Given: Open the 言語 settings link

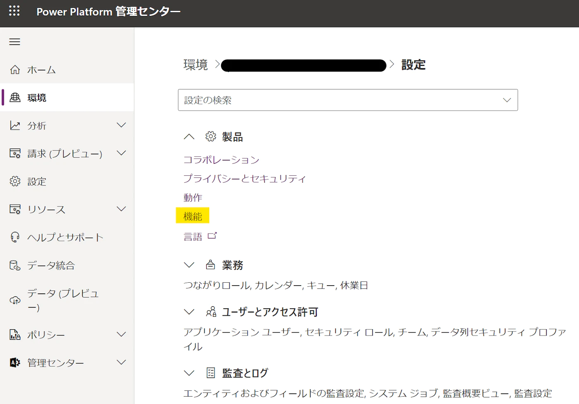Looking at the screenshot, I should pyautogui.click(x=193, y=236).
